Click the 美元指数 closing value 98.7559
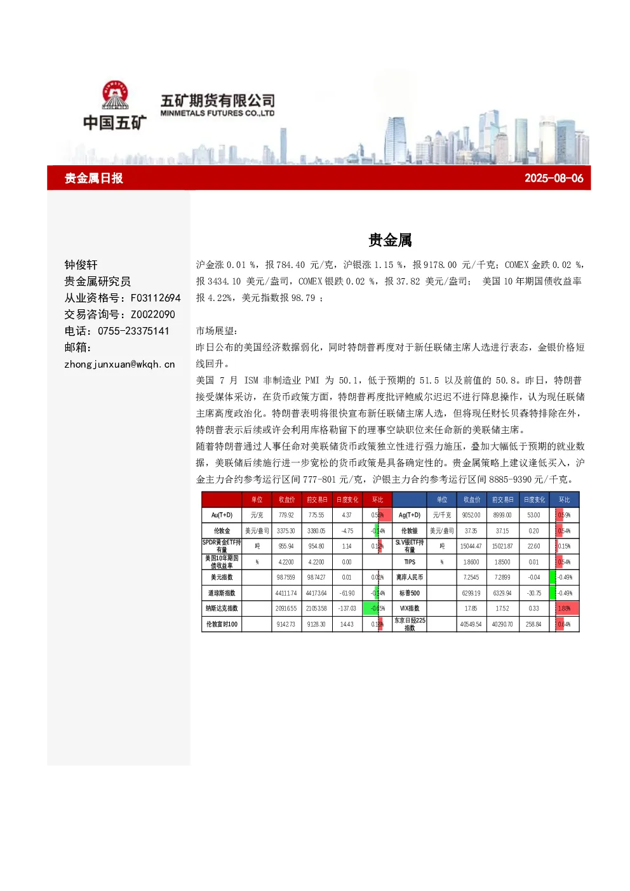The image size is (630, 891). click(x=286, y=577)
